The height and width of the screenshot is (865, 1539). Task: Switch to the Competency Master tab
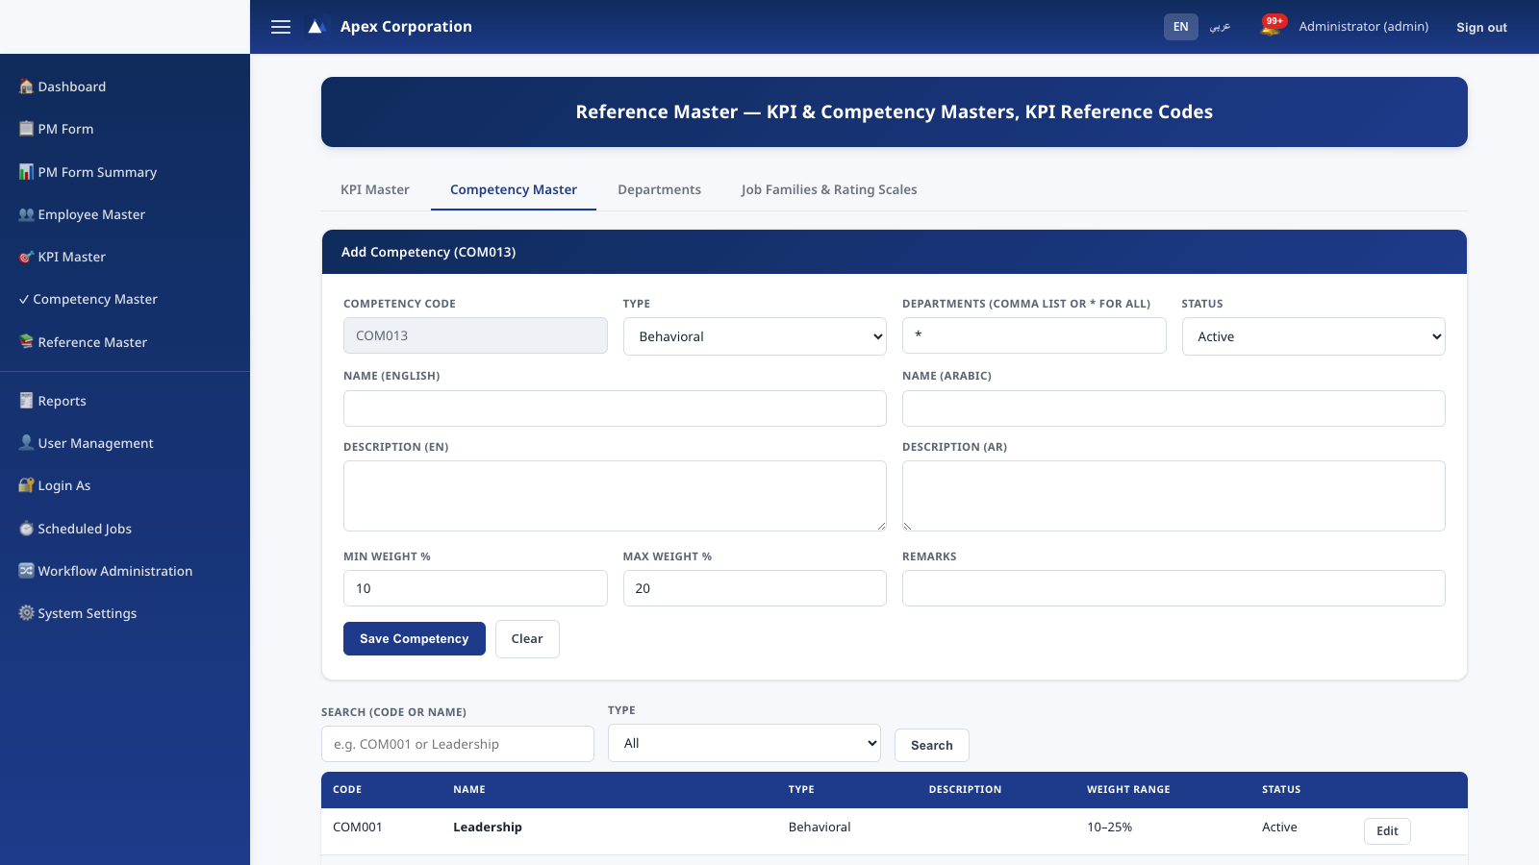tap(514, 189)
